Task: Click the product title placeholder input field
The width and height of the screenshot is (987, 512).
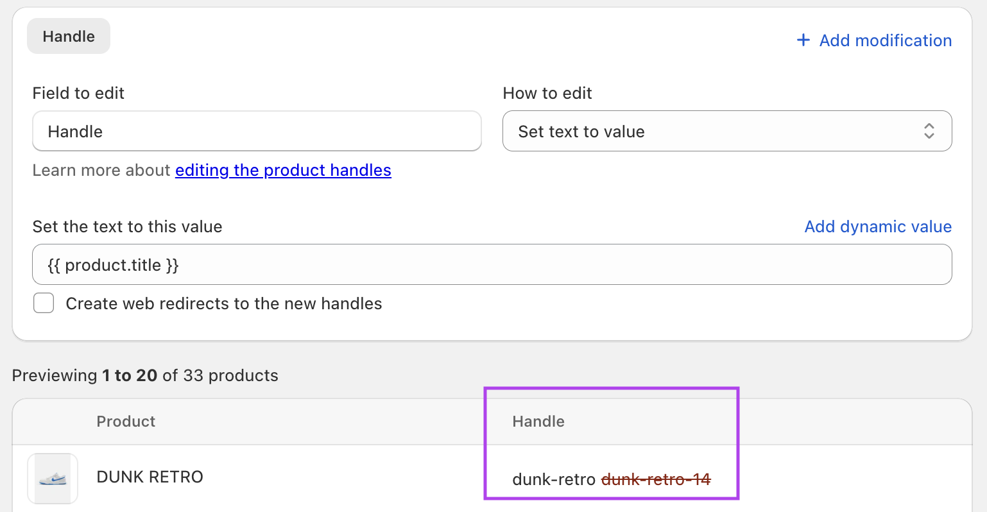Action: coord(492,264)
